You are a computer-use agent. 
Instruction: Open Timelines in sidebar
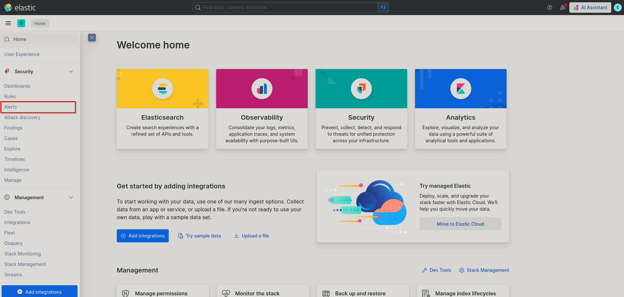coord(14,159)
